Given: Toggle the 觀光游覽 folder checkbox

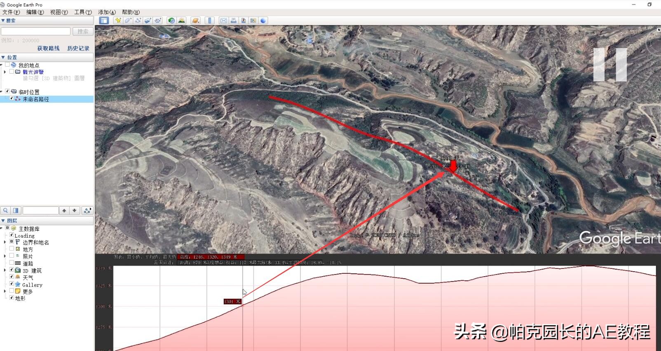Looking at the screenshot, I should [12, 72].
